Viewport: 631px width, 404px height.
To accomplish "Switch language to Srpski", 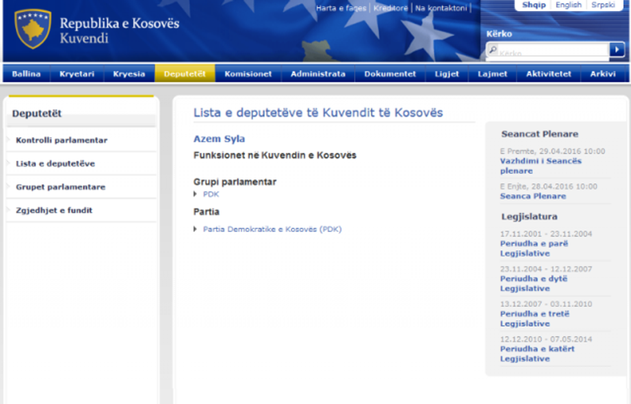I will coord(603,5).
